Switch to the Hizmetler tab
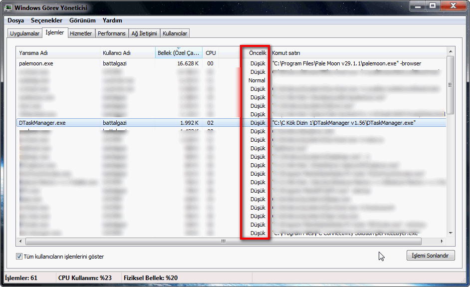Viewport: 470px width, 287px height. pyautogui.click(x=81, y=33)
